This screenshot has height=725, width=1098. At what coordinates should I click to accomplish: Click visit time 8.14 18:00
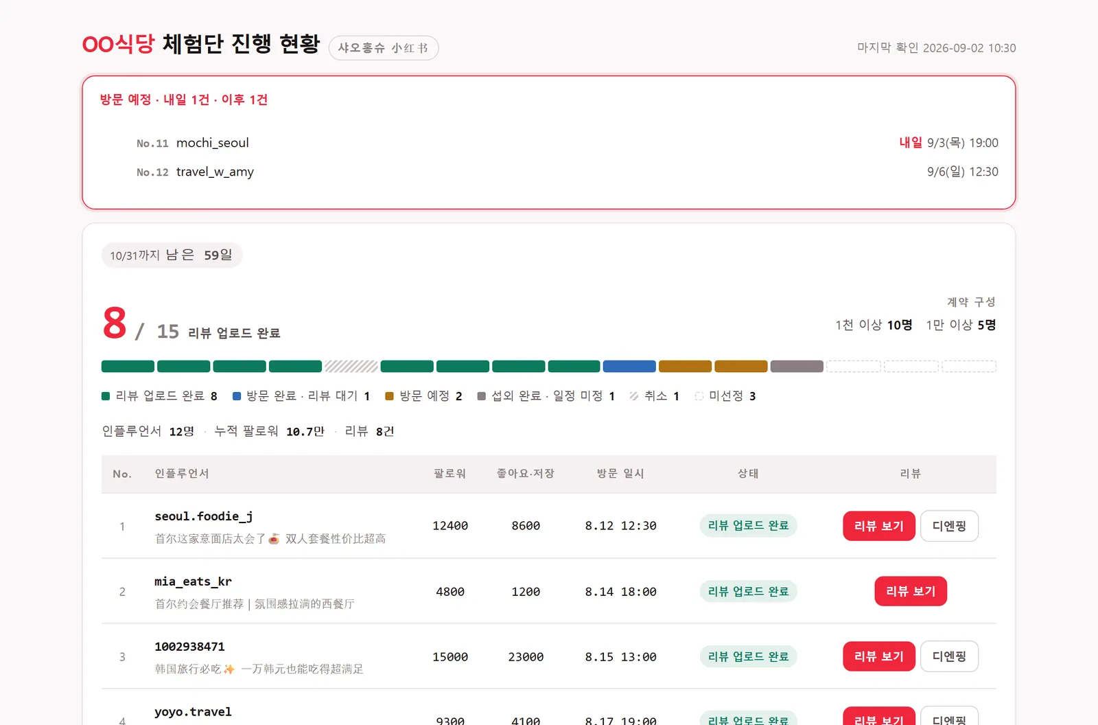coord(620,592)
